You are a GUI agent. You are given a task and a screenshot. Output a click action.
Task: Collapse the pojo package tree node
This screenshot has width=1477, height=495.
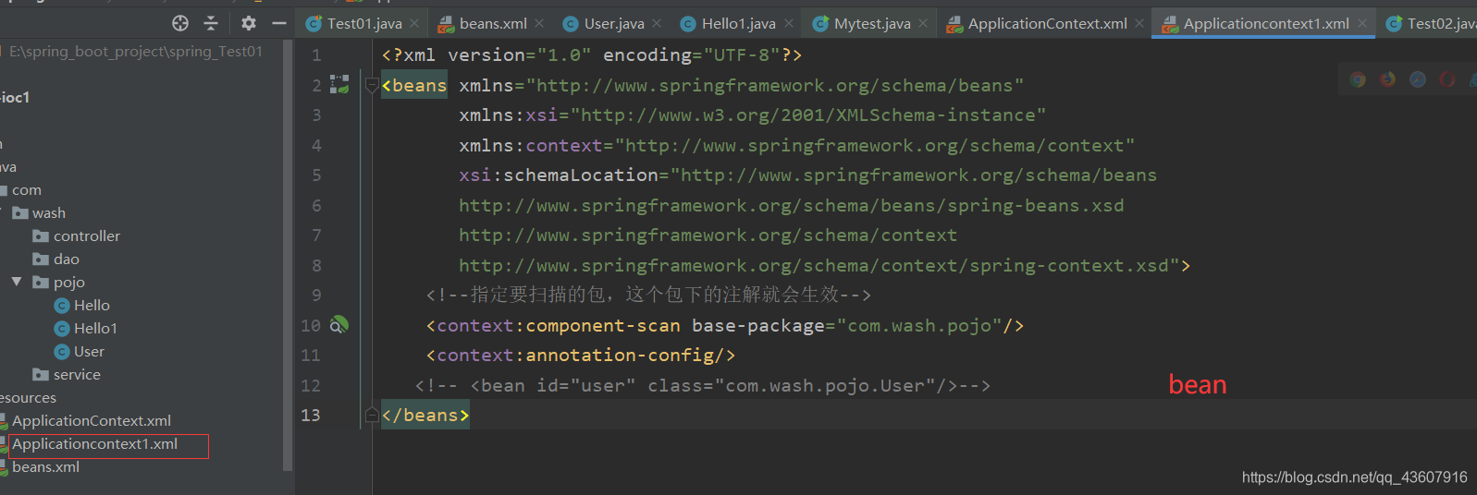point(17,282)
